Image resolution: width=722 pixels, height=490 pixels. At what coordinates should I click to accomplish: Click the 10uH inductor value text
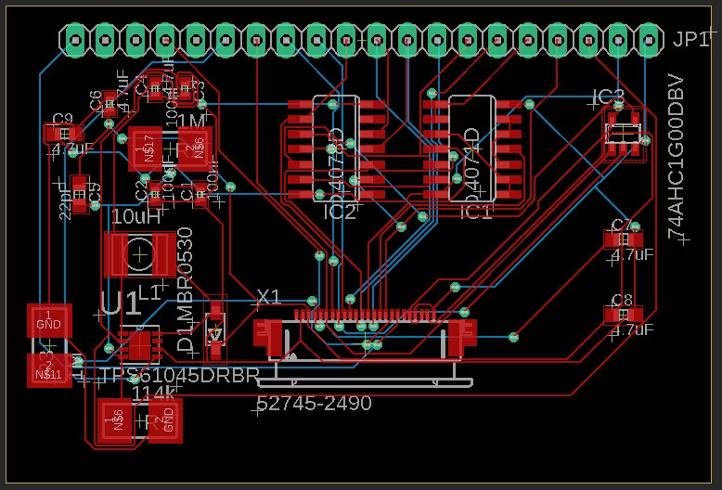coord(135,216)
